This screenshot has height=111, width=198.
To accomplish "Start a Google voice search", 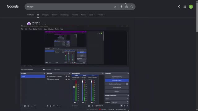I will tap(121, 6).
